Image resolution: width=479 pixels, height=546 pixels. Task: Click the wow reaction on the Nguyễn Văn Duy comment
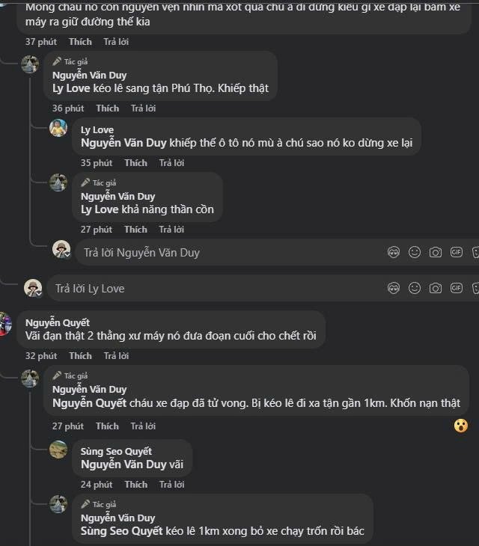pos(461,425)
